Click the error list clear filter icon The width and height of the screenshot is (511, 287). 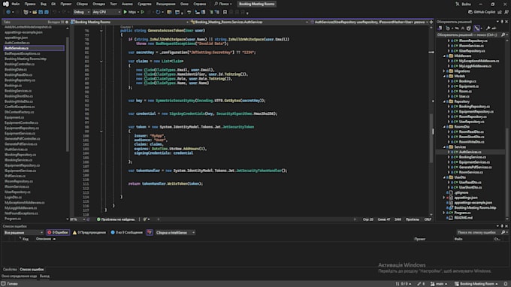tap(150, 232)
